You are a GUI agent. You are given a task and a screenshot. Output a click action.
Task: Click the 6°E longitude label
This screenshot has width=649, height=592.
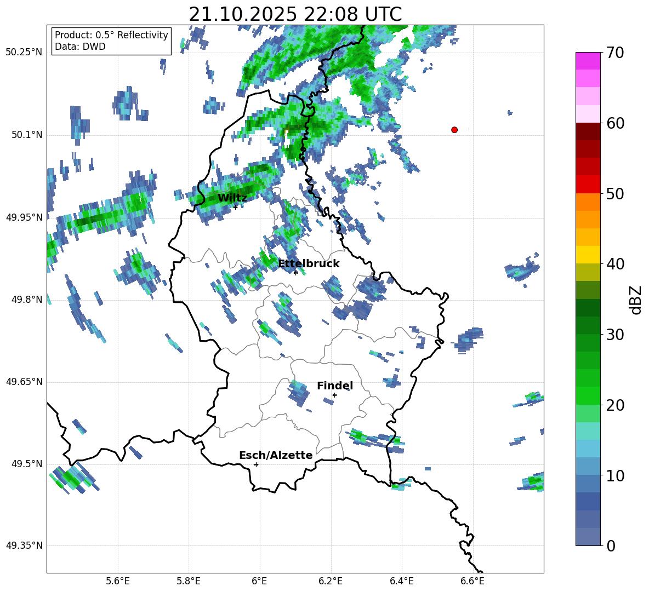click(x=259, y=581)
